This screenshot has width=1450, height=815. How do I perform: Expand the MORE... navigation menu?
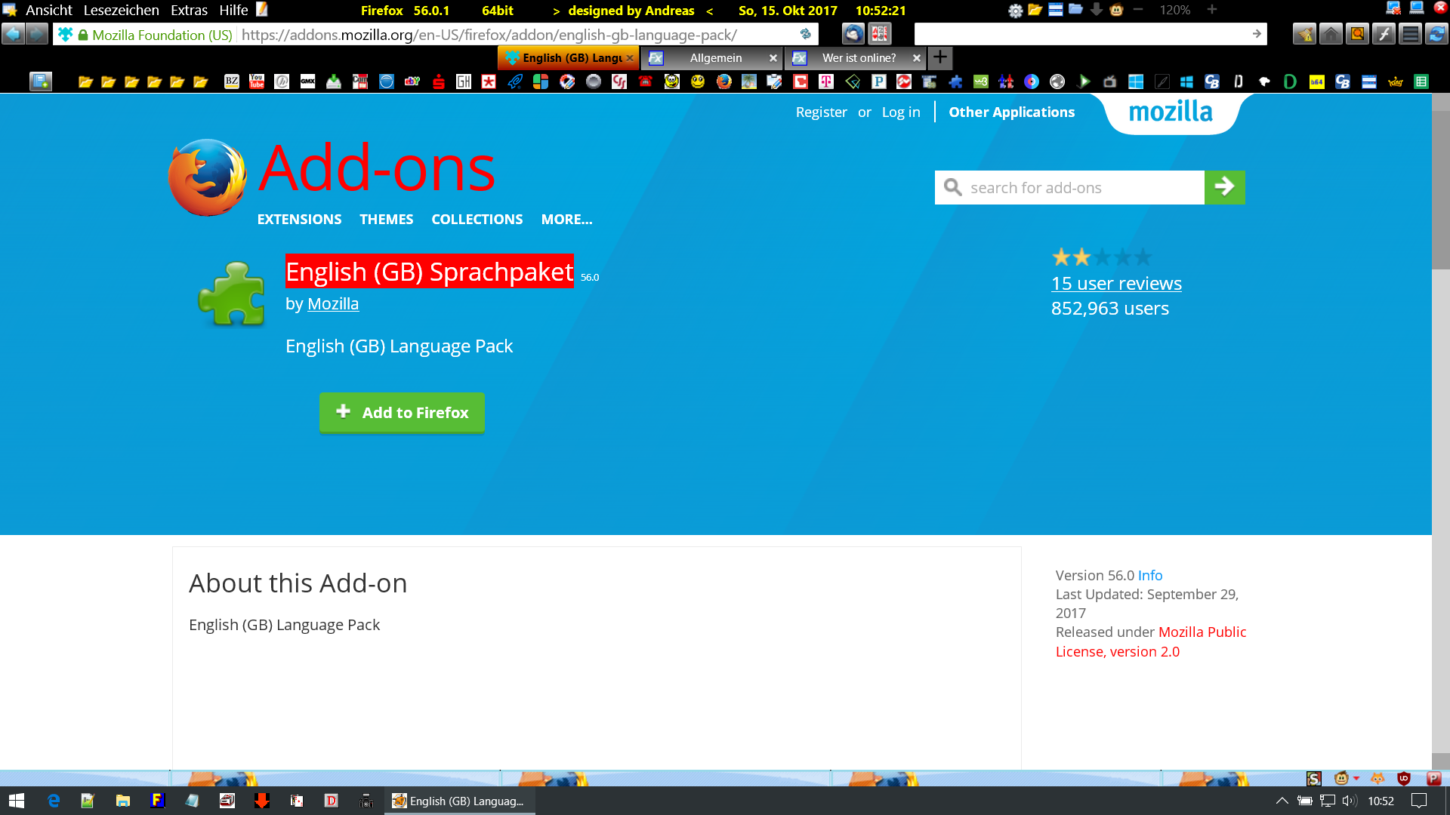[566, 220]
